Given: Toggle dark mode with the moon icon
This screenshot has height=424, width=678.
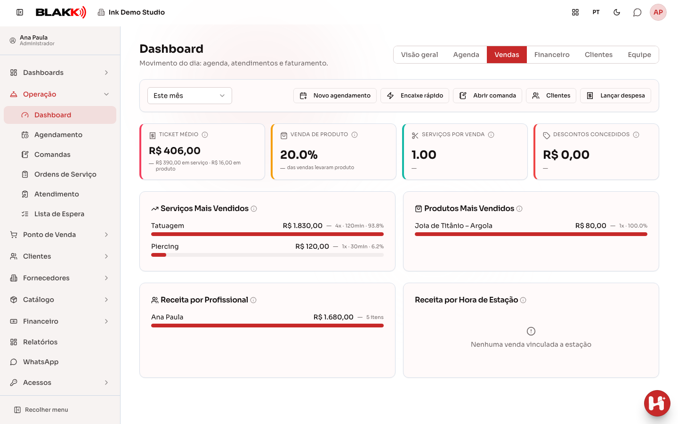Looking at the screenshot, I should [x=617, y=12].
